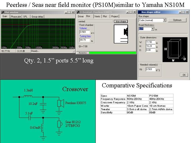
Task: Click the green frequency response plot
Action: click(38, 34)
